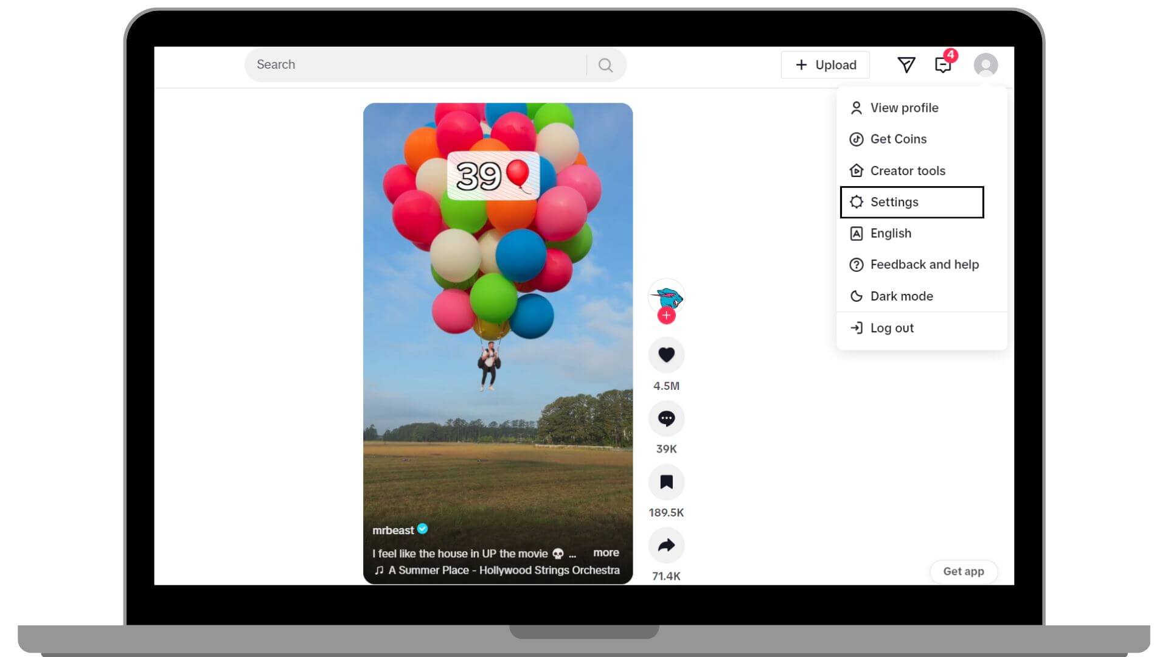The image size is (1168, 657).
Task: Toggle Dark mode in the menu
Action: pyautogui.click(x=922, y=296)
